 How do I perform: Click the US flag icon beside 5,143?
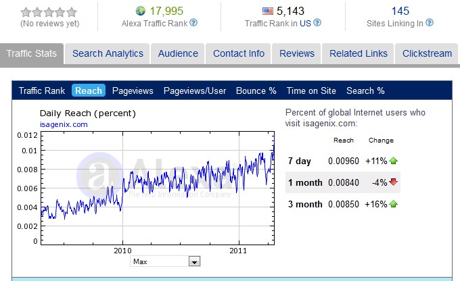pyautogui.click(x=267, y=11)
